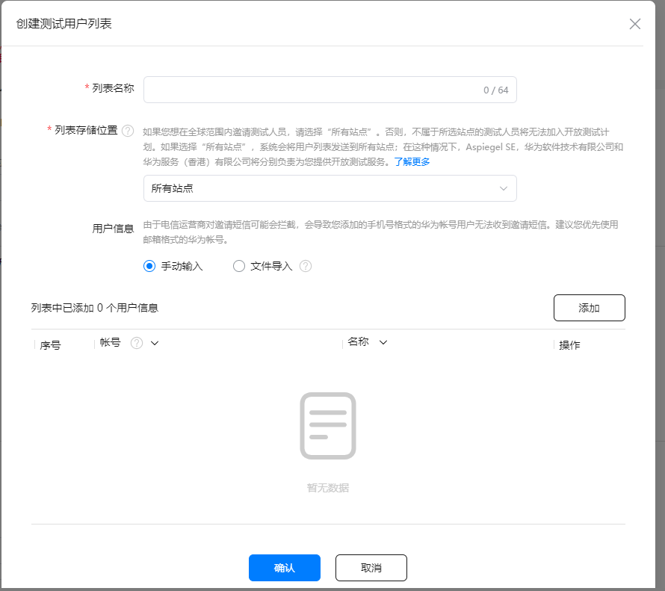
Task: Open the 了解更多 link
Action: tap(412, 161)
